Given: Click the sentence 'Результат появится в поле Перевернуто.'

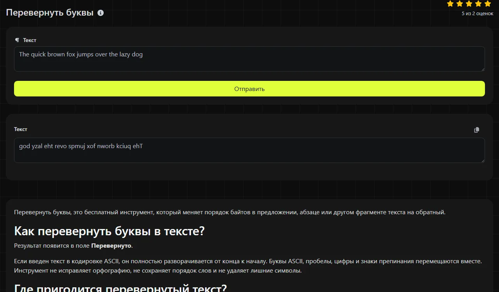Looking at the screenshot, I should [x=73, y=246].
